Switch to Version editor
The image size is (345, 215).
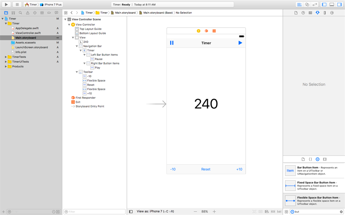pyautogui.click(x=315, y=4)
